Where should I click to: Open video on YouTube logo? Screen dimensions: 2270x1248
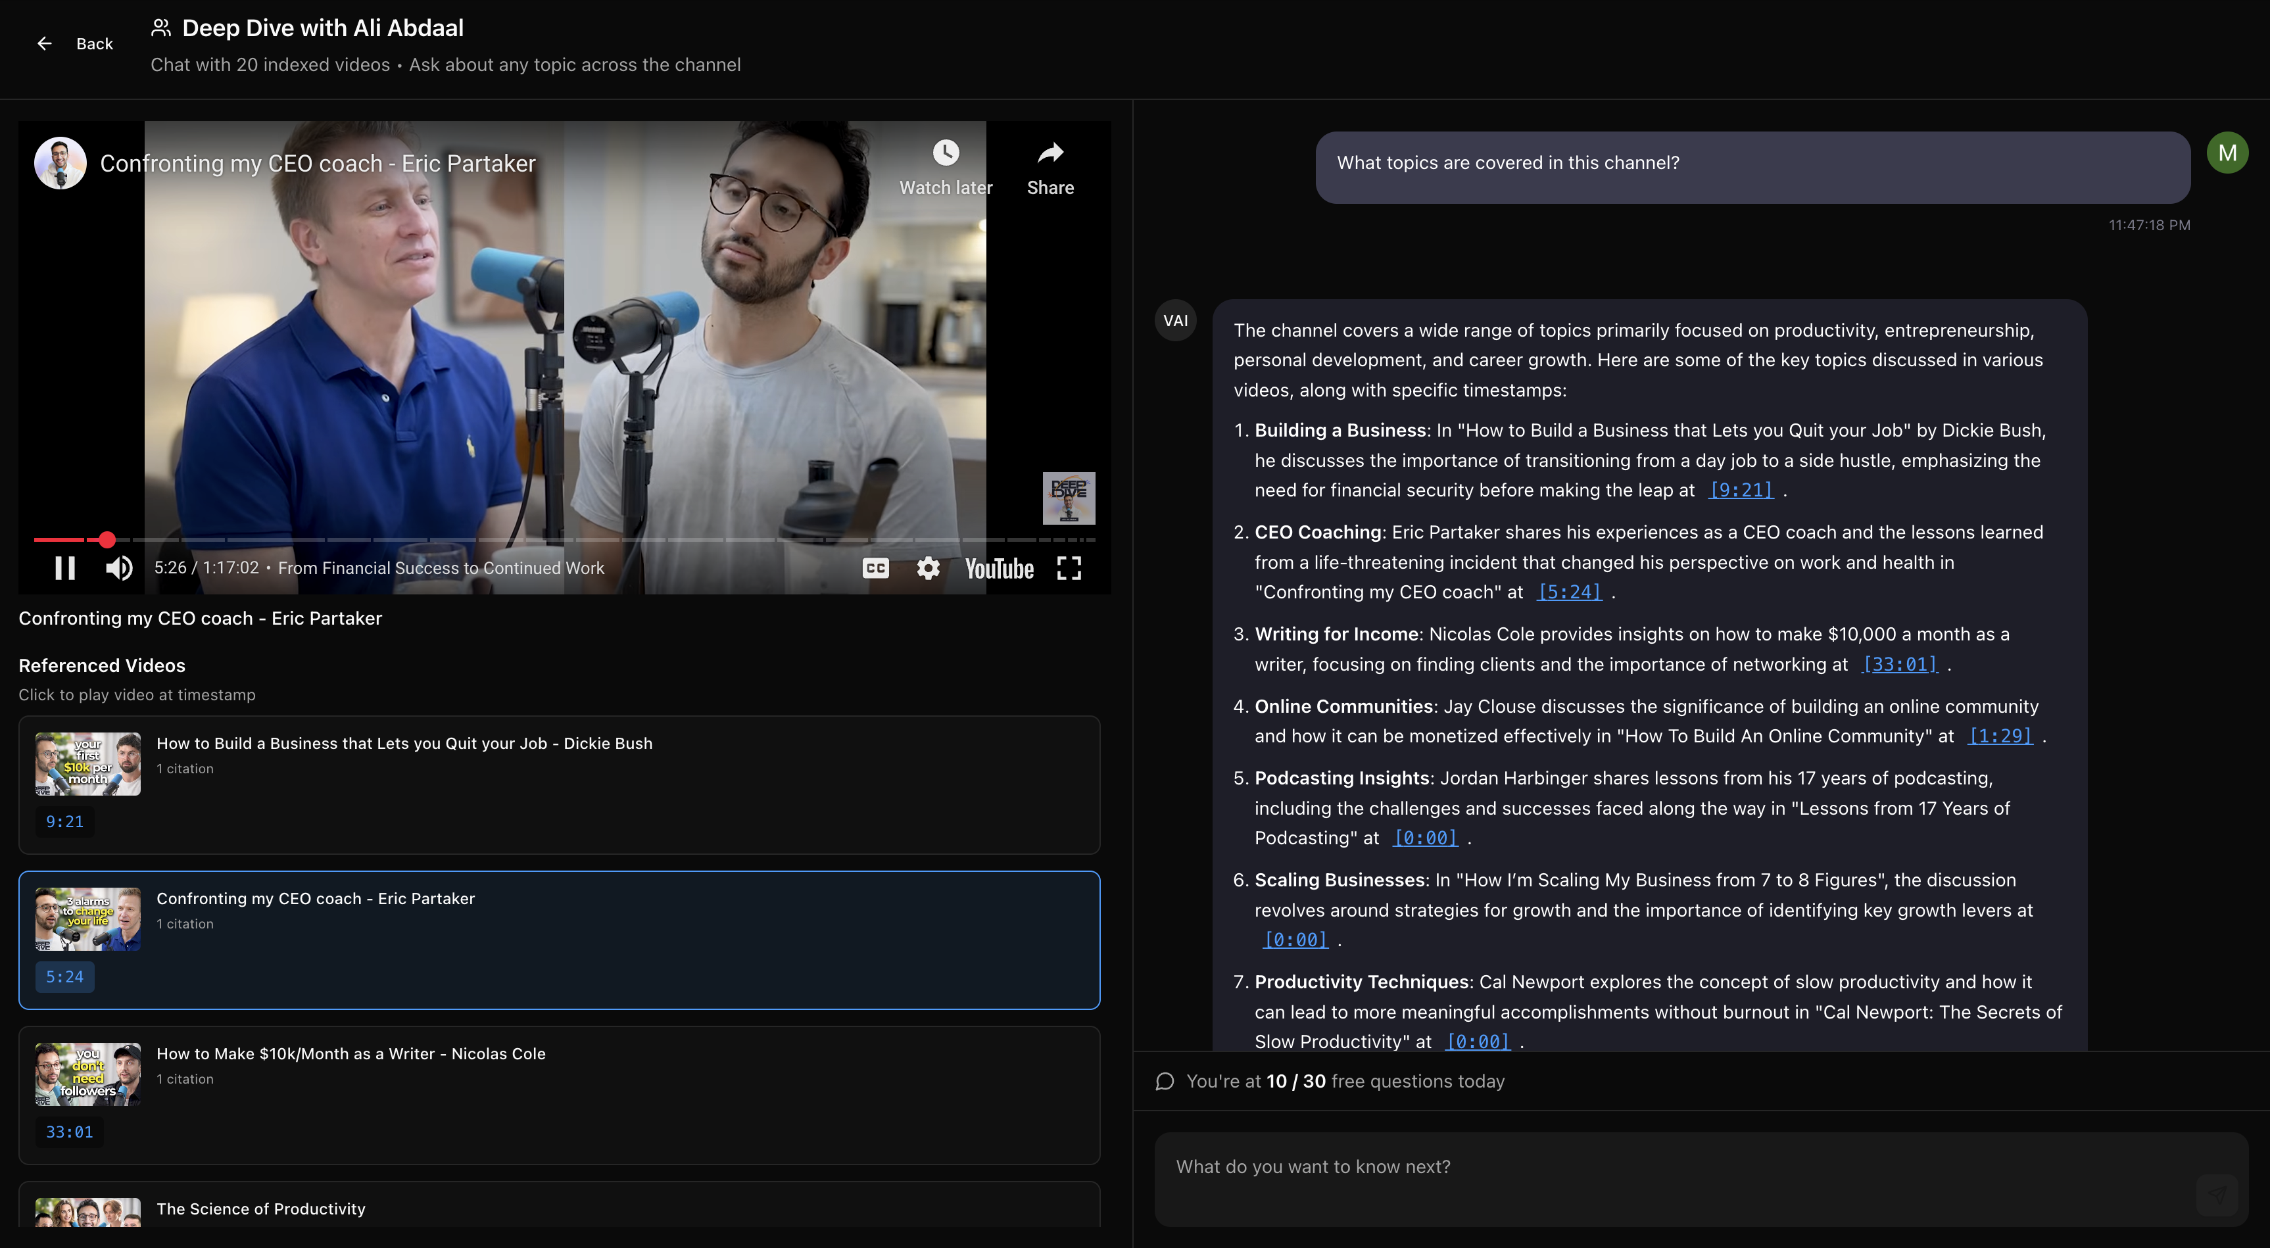click(x=1000, y=569)
